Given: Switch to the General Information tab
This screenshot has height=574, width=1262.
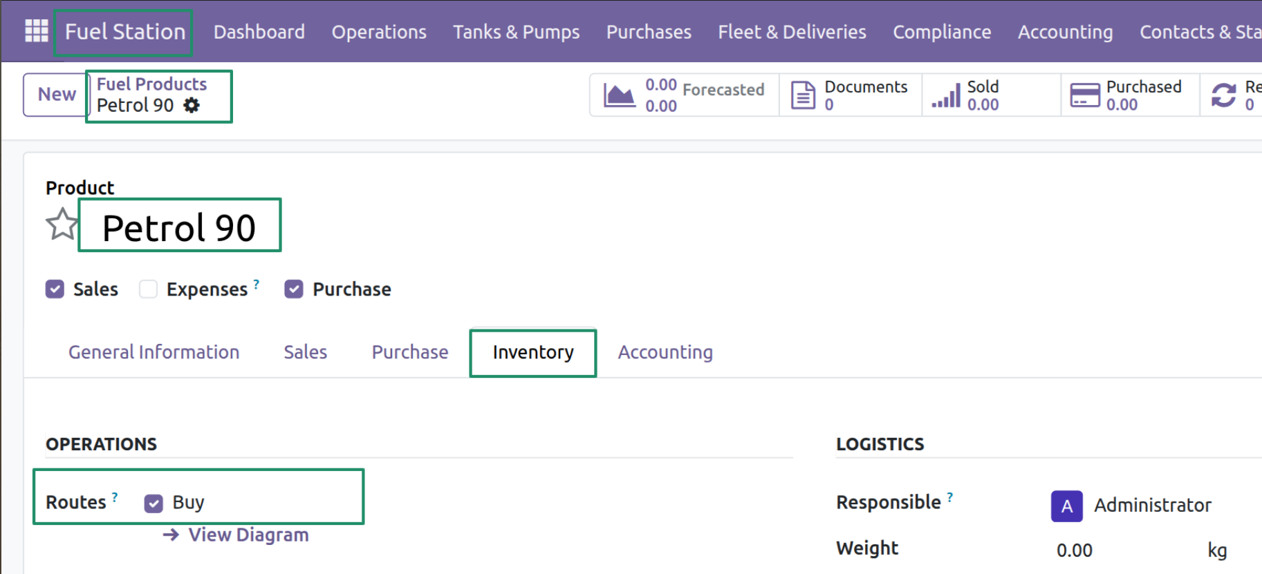Looking at the screenshot, I should click(154, 352).
